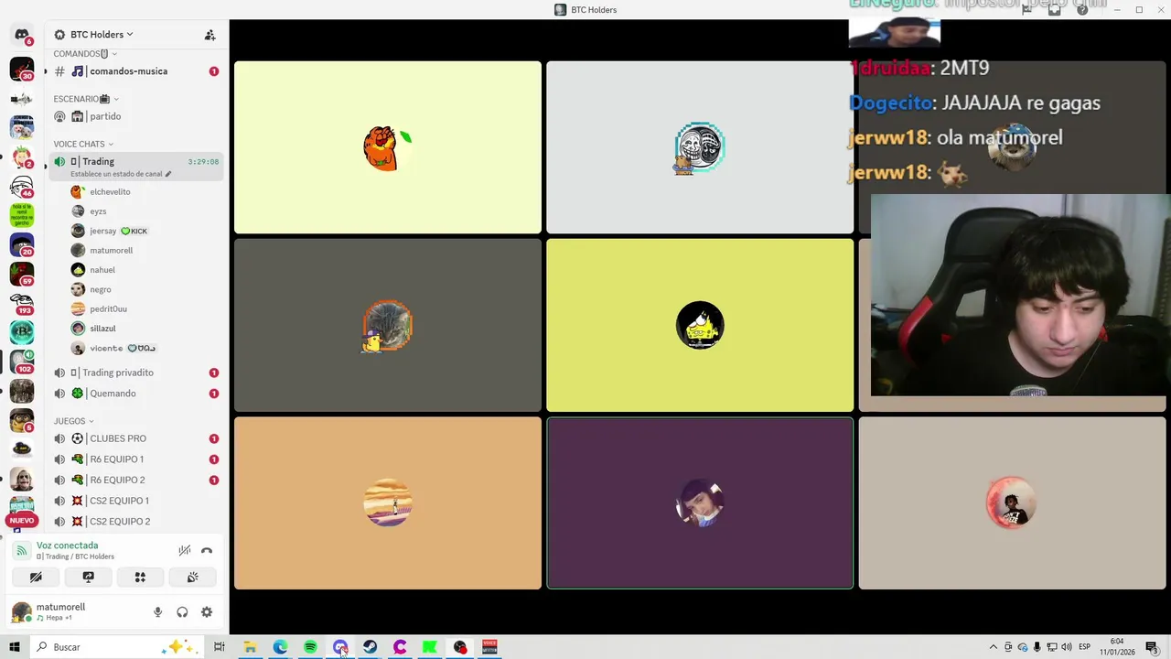Disconnect from voice with hang-up icon
This screenshot has height=659, width=1171.
point(207,550)
